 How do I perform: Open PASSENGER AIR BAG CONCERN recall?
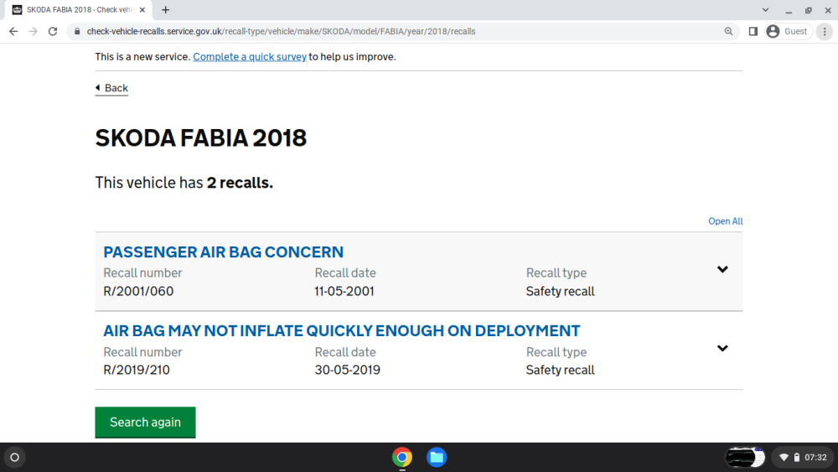(224, 252)
